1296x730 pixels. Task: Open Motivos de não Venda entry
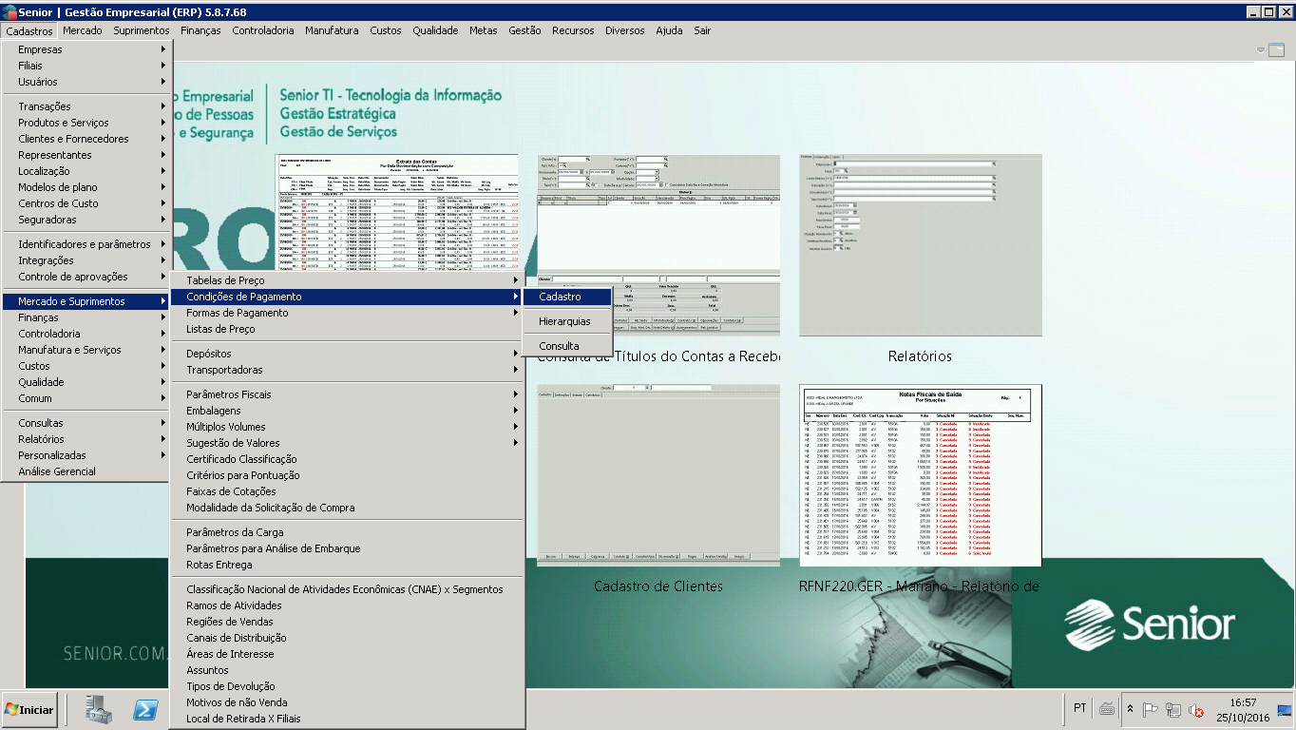coord(348,702)
